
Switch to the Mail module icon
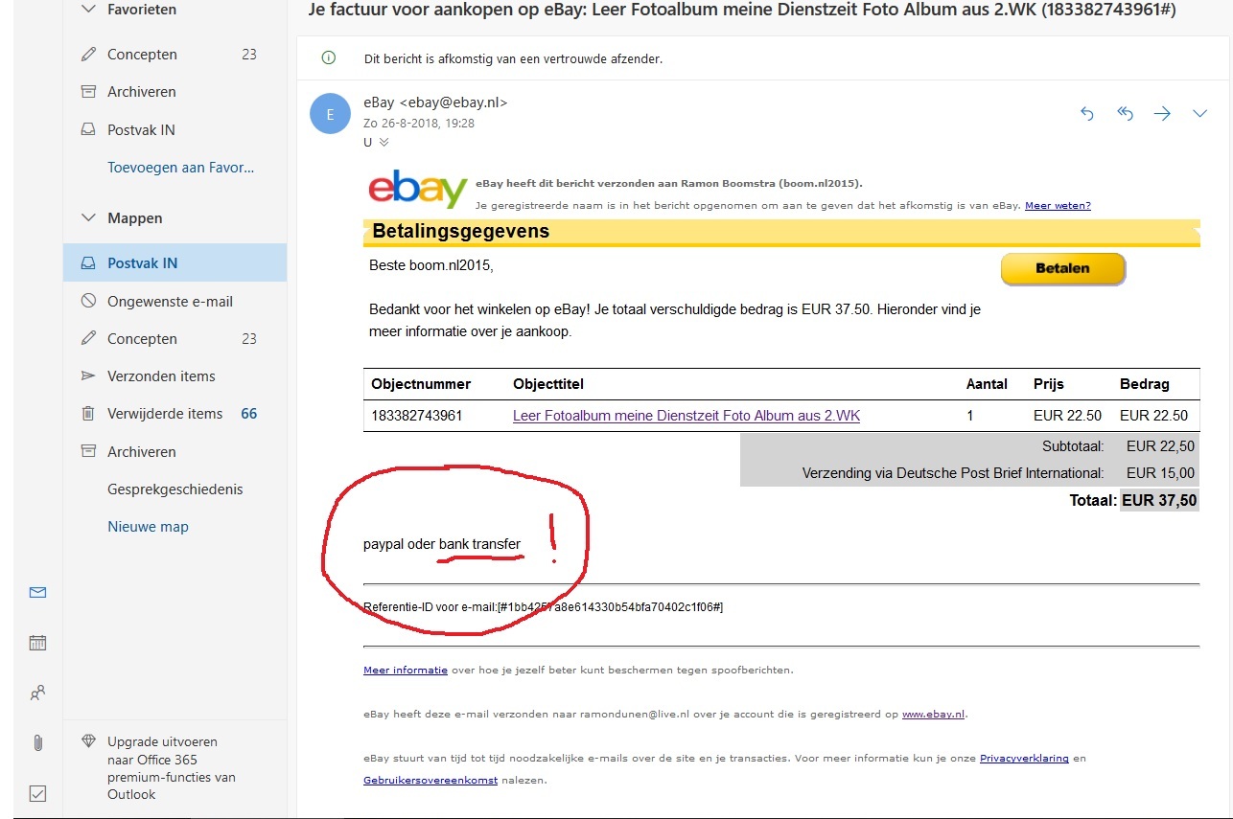point(37,593)
